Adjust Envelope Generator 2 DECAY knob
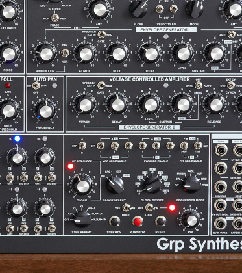This screenshot has width=242, height=273. tap(118, 105)
